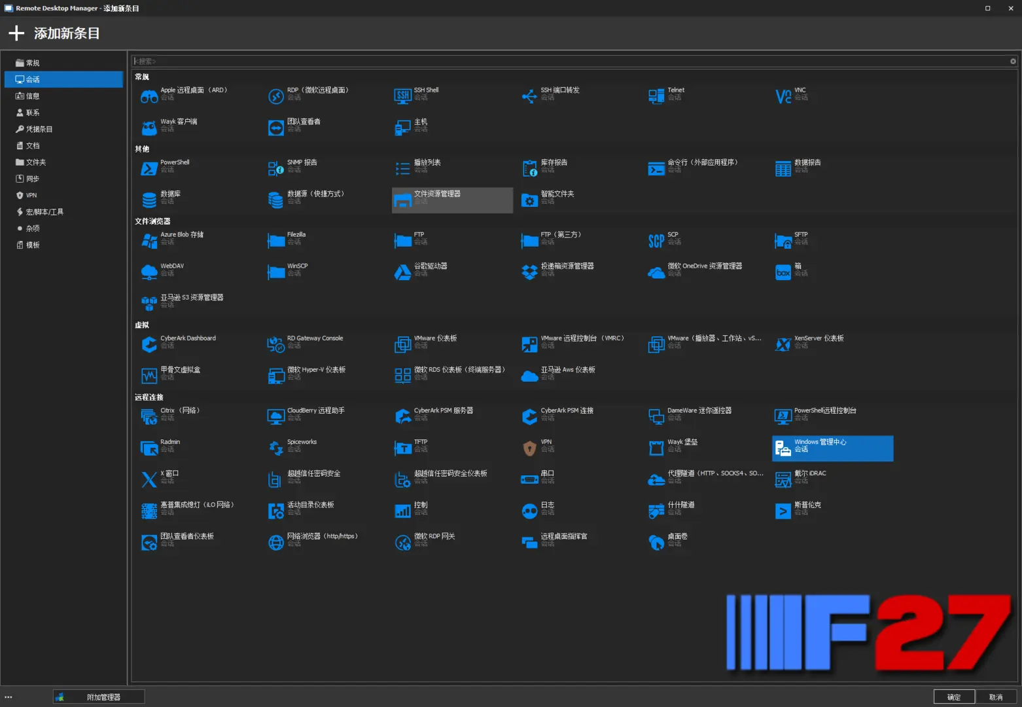
Task: Choose the TFTP entry
Action: tap(453, 448)
